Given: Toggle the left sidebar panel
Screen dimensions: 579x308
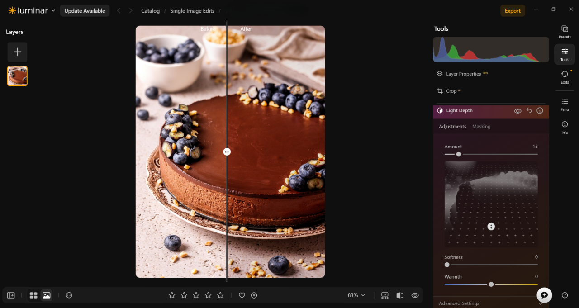Looking at the screenshot, I should pyautogui.click(x=11, y=295).
